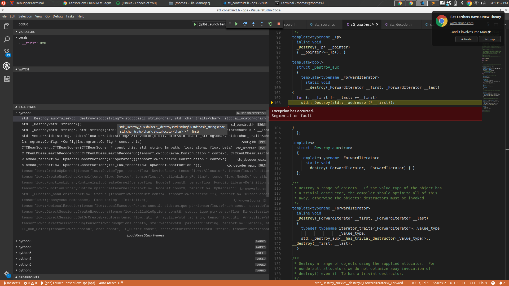Viewport: 509px width, 286px height.
Task: Click the Bluetooth icon in the system tray
Action: point(462,3)
